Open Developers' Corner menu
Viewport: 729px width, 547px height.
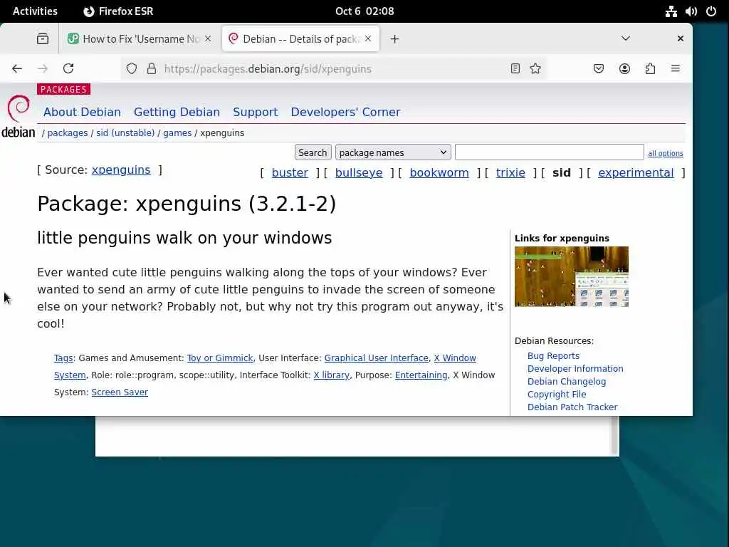[x=345, y=112]
